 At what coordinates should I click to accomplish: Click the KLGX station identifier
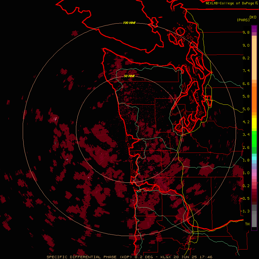[165, 257]
